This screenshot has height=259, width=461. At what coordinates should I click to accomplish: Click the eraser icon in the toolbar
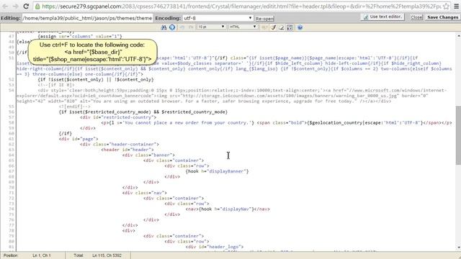282,27
